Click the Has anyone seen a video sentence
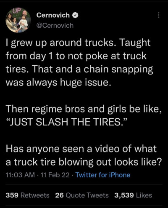This screenshot has height=208, width=168. pos(84,155)
